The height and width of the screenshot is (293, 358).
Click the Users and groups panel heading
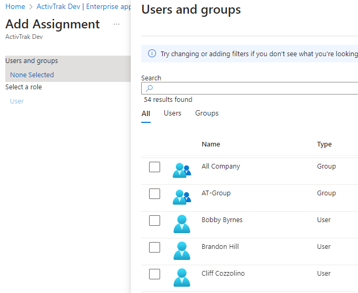pyautogui.click(x=191, y=10)
